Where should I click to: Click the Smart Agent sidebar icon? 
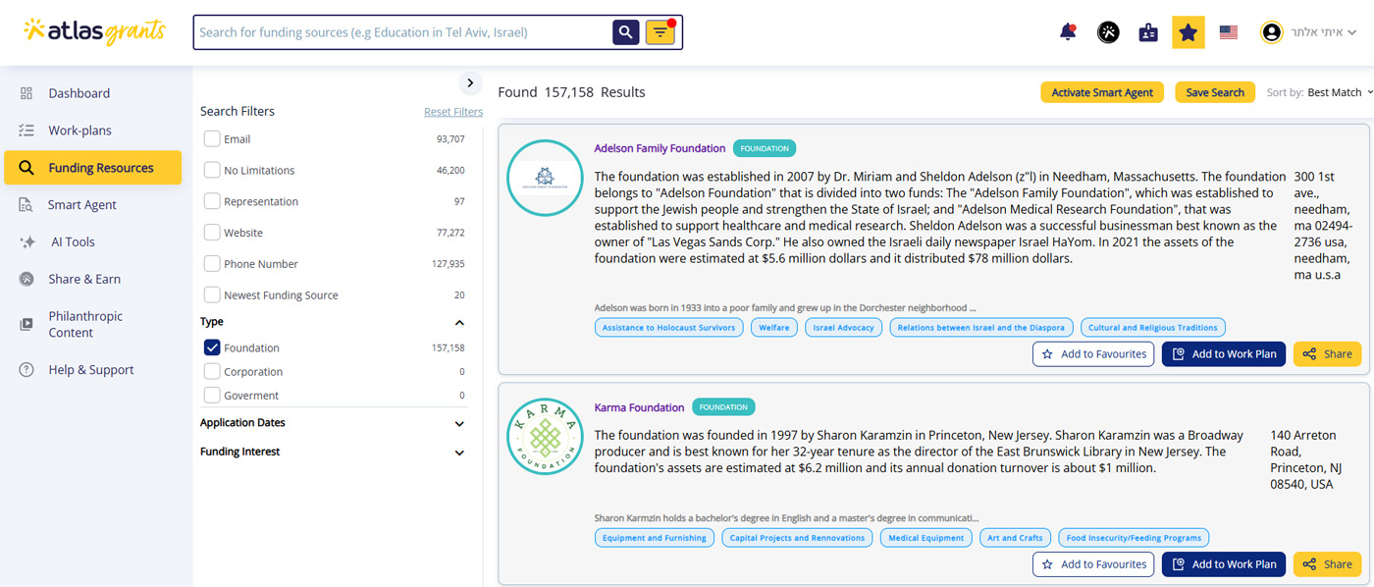[26, 205]
